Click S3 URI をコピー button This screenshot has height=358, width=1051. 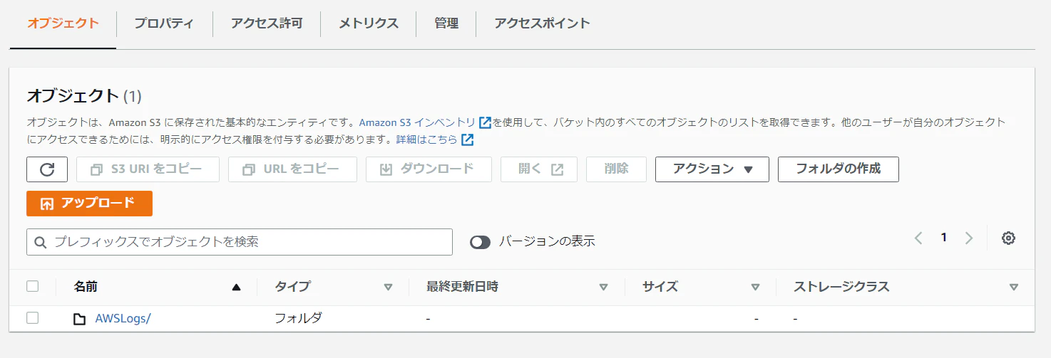point(148,169)
